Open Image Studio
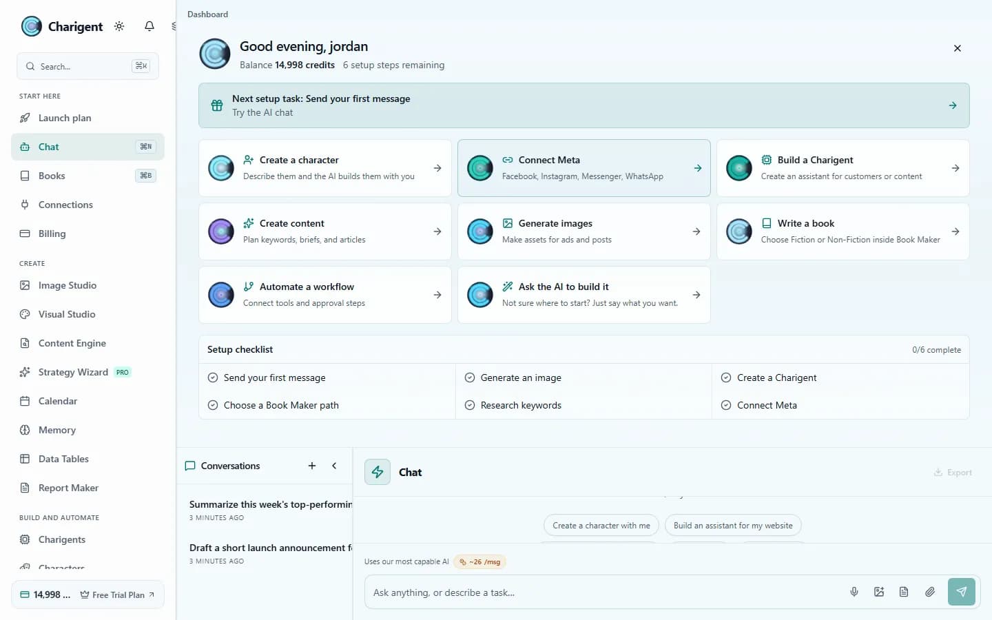The width and height of the screenshot is (992, 620). [87, 285]
